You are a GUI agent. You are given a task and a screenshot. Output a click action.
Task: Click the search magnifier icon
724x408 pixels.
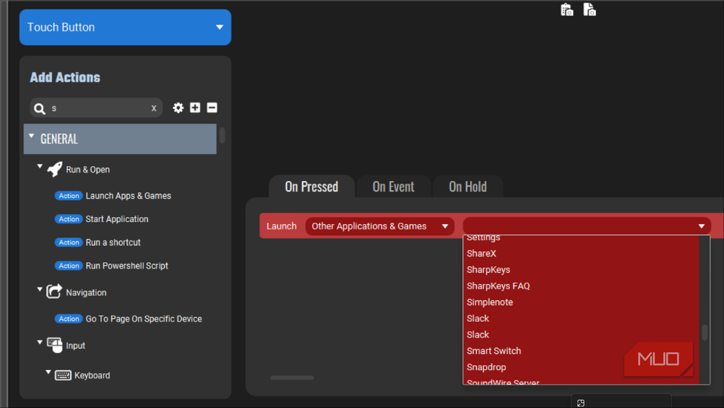click(40, 108)
